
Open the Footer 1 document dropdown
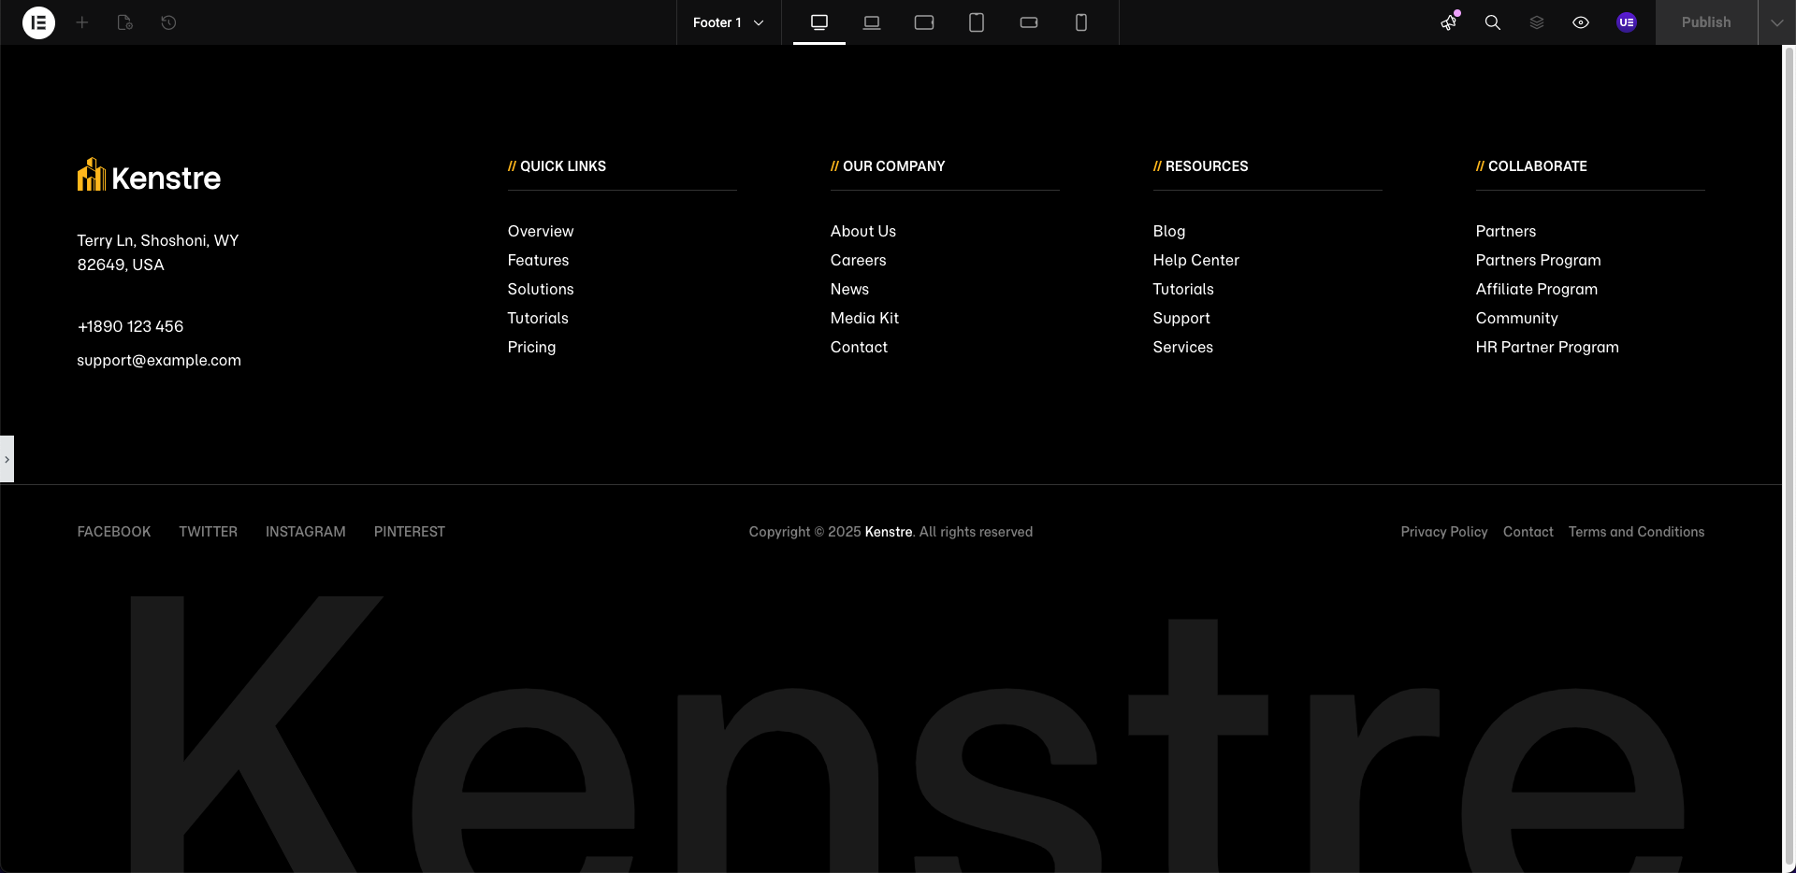[728, 22]
